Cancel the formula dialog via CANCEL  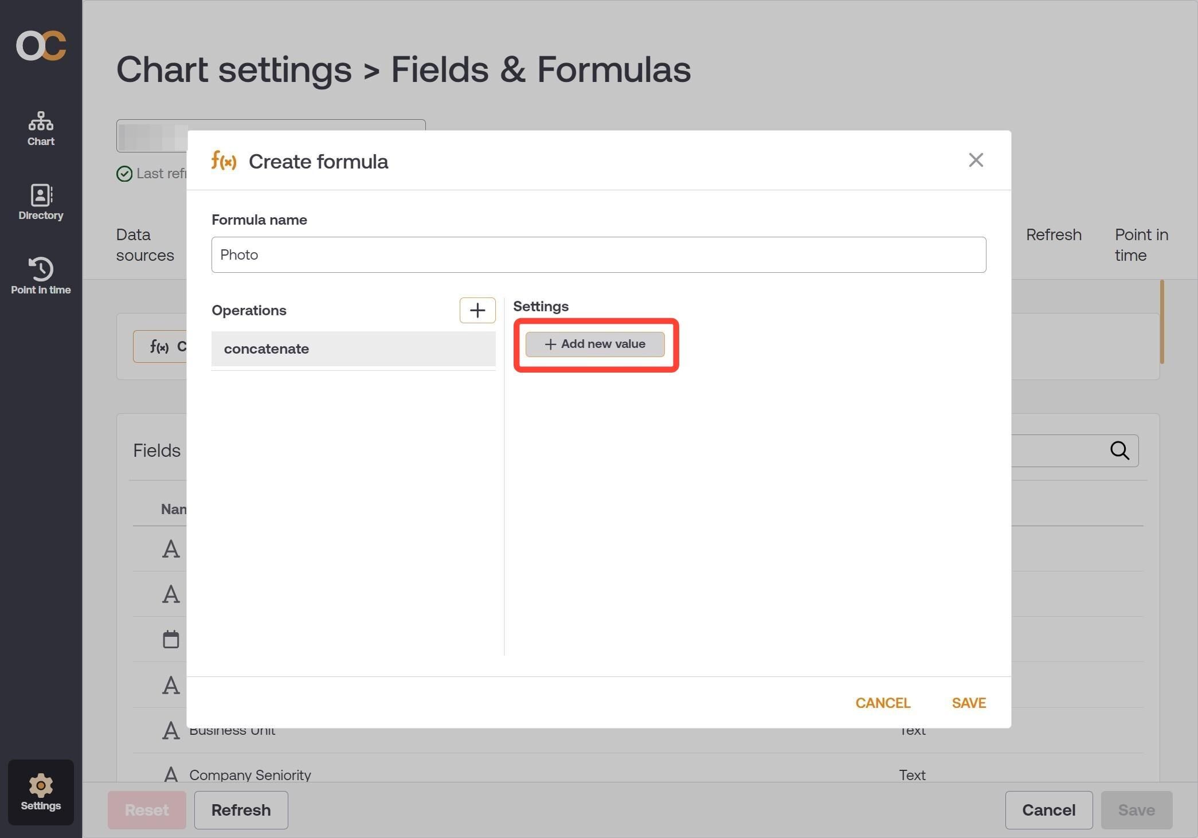point(883,703)
